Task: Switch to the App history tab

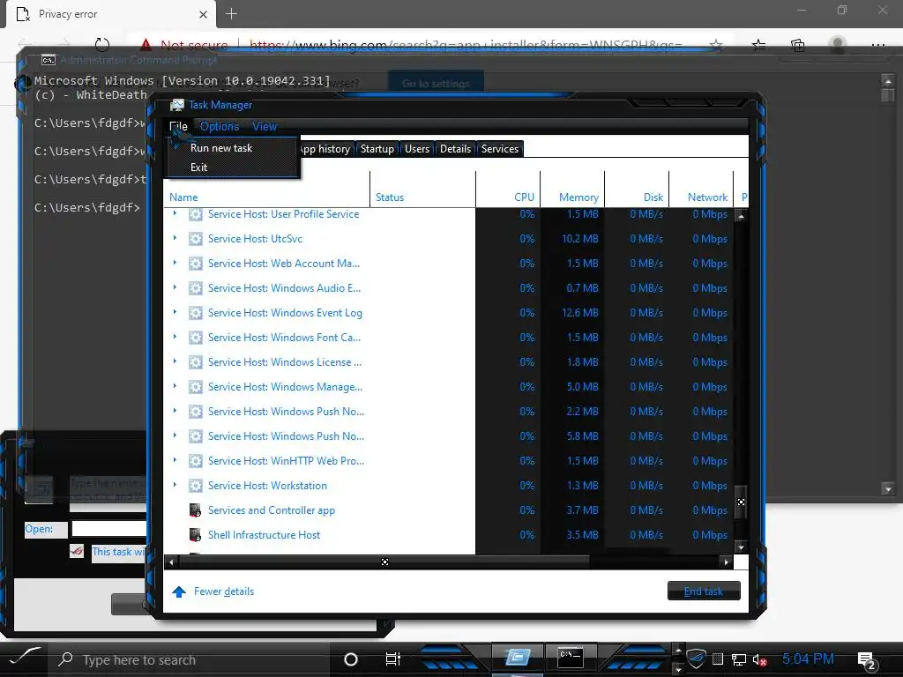Action: (325, 148)
